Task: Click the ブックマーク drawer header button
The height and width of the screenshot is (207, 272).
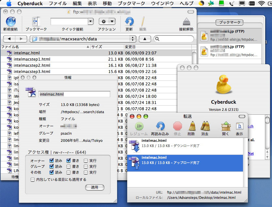Action: 229,22
